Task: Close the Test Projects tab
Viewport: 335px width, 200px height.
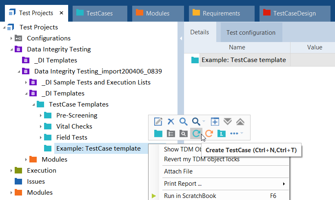Action: 61,13
